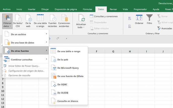Viewport: 173px width, 108px height.
Task: Select row 12 header
Action: pos(3,99)
